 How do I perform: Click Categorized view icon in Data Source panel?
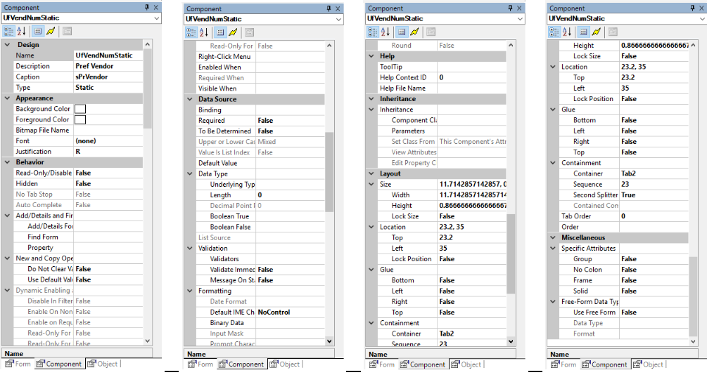tap(191, 32)
